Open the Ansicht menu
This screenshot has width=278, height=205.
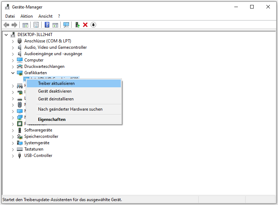[45, 16]
